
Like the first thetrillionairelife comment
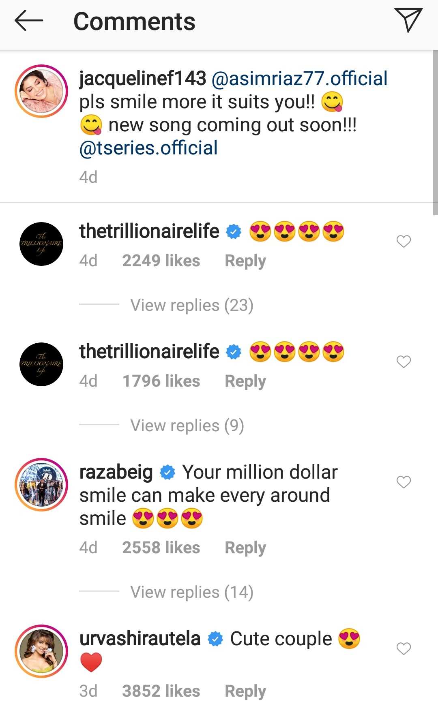[404, 242]
